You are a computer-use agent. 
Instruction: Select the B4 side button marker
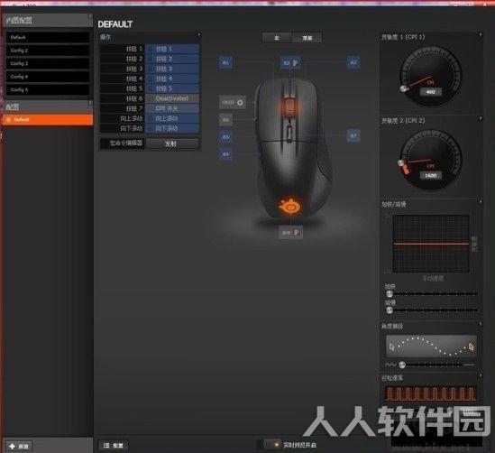click(225, 154)
